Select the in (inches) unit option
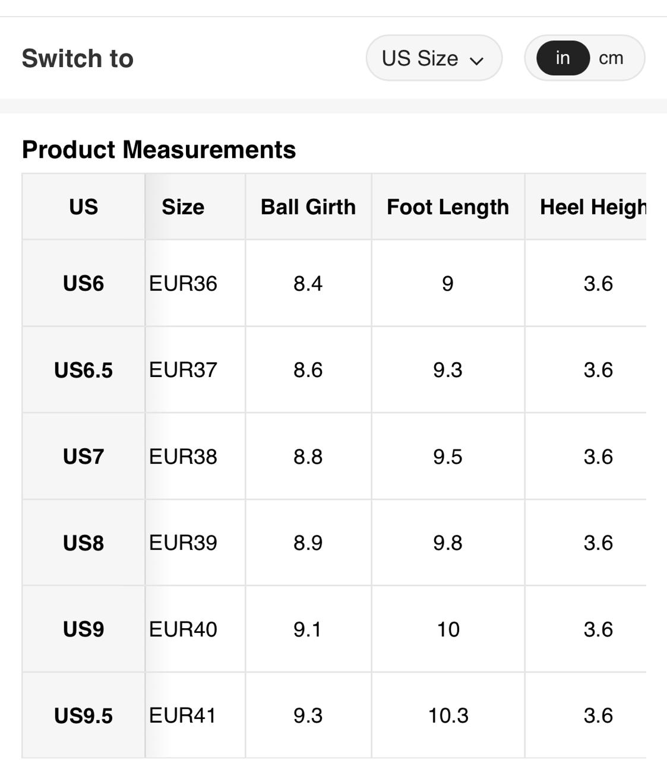 [562, 58]
